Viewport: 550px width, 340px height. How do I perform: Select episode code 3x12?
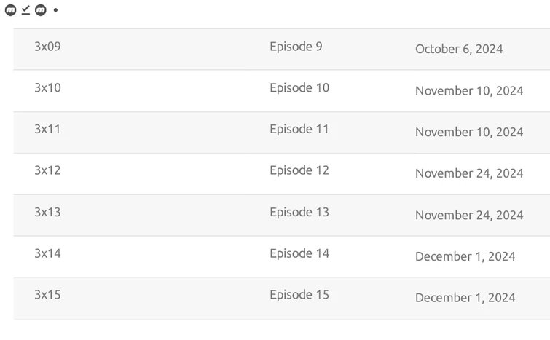(47, 170)
